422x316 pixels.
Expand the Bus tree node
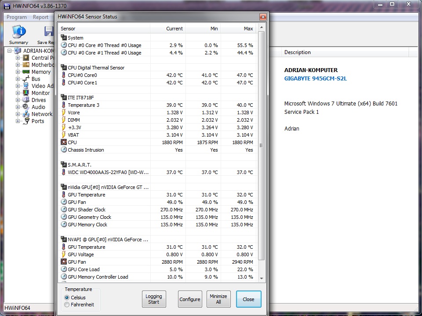tap(18, 79)
